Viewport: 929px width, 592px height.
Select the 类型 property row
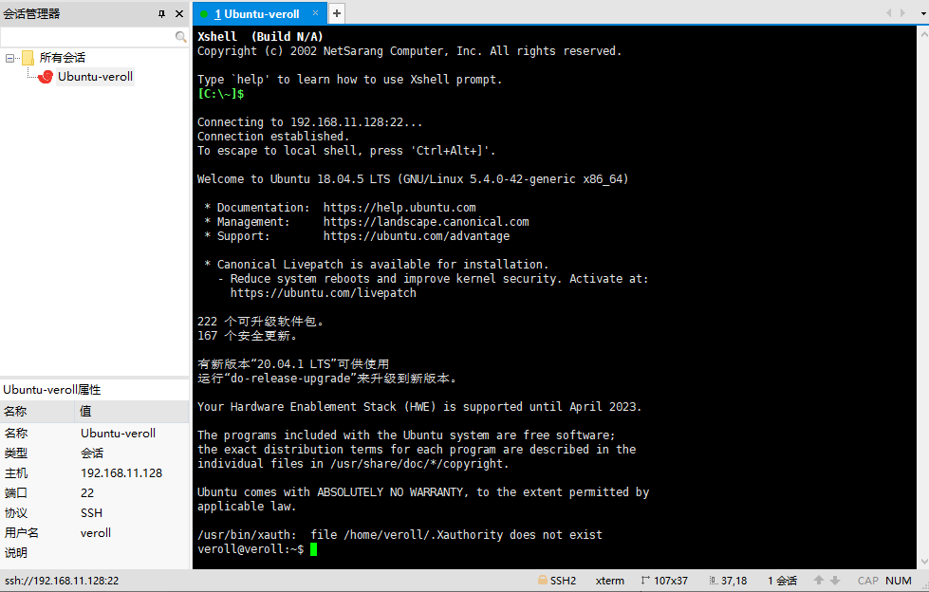click(x=94, y=453)
